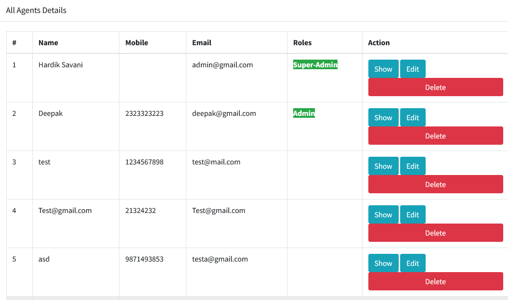The image size is (508, 300).
Task: Show details for Hardik Savani
Action: 383,69
